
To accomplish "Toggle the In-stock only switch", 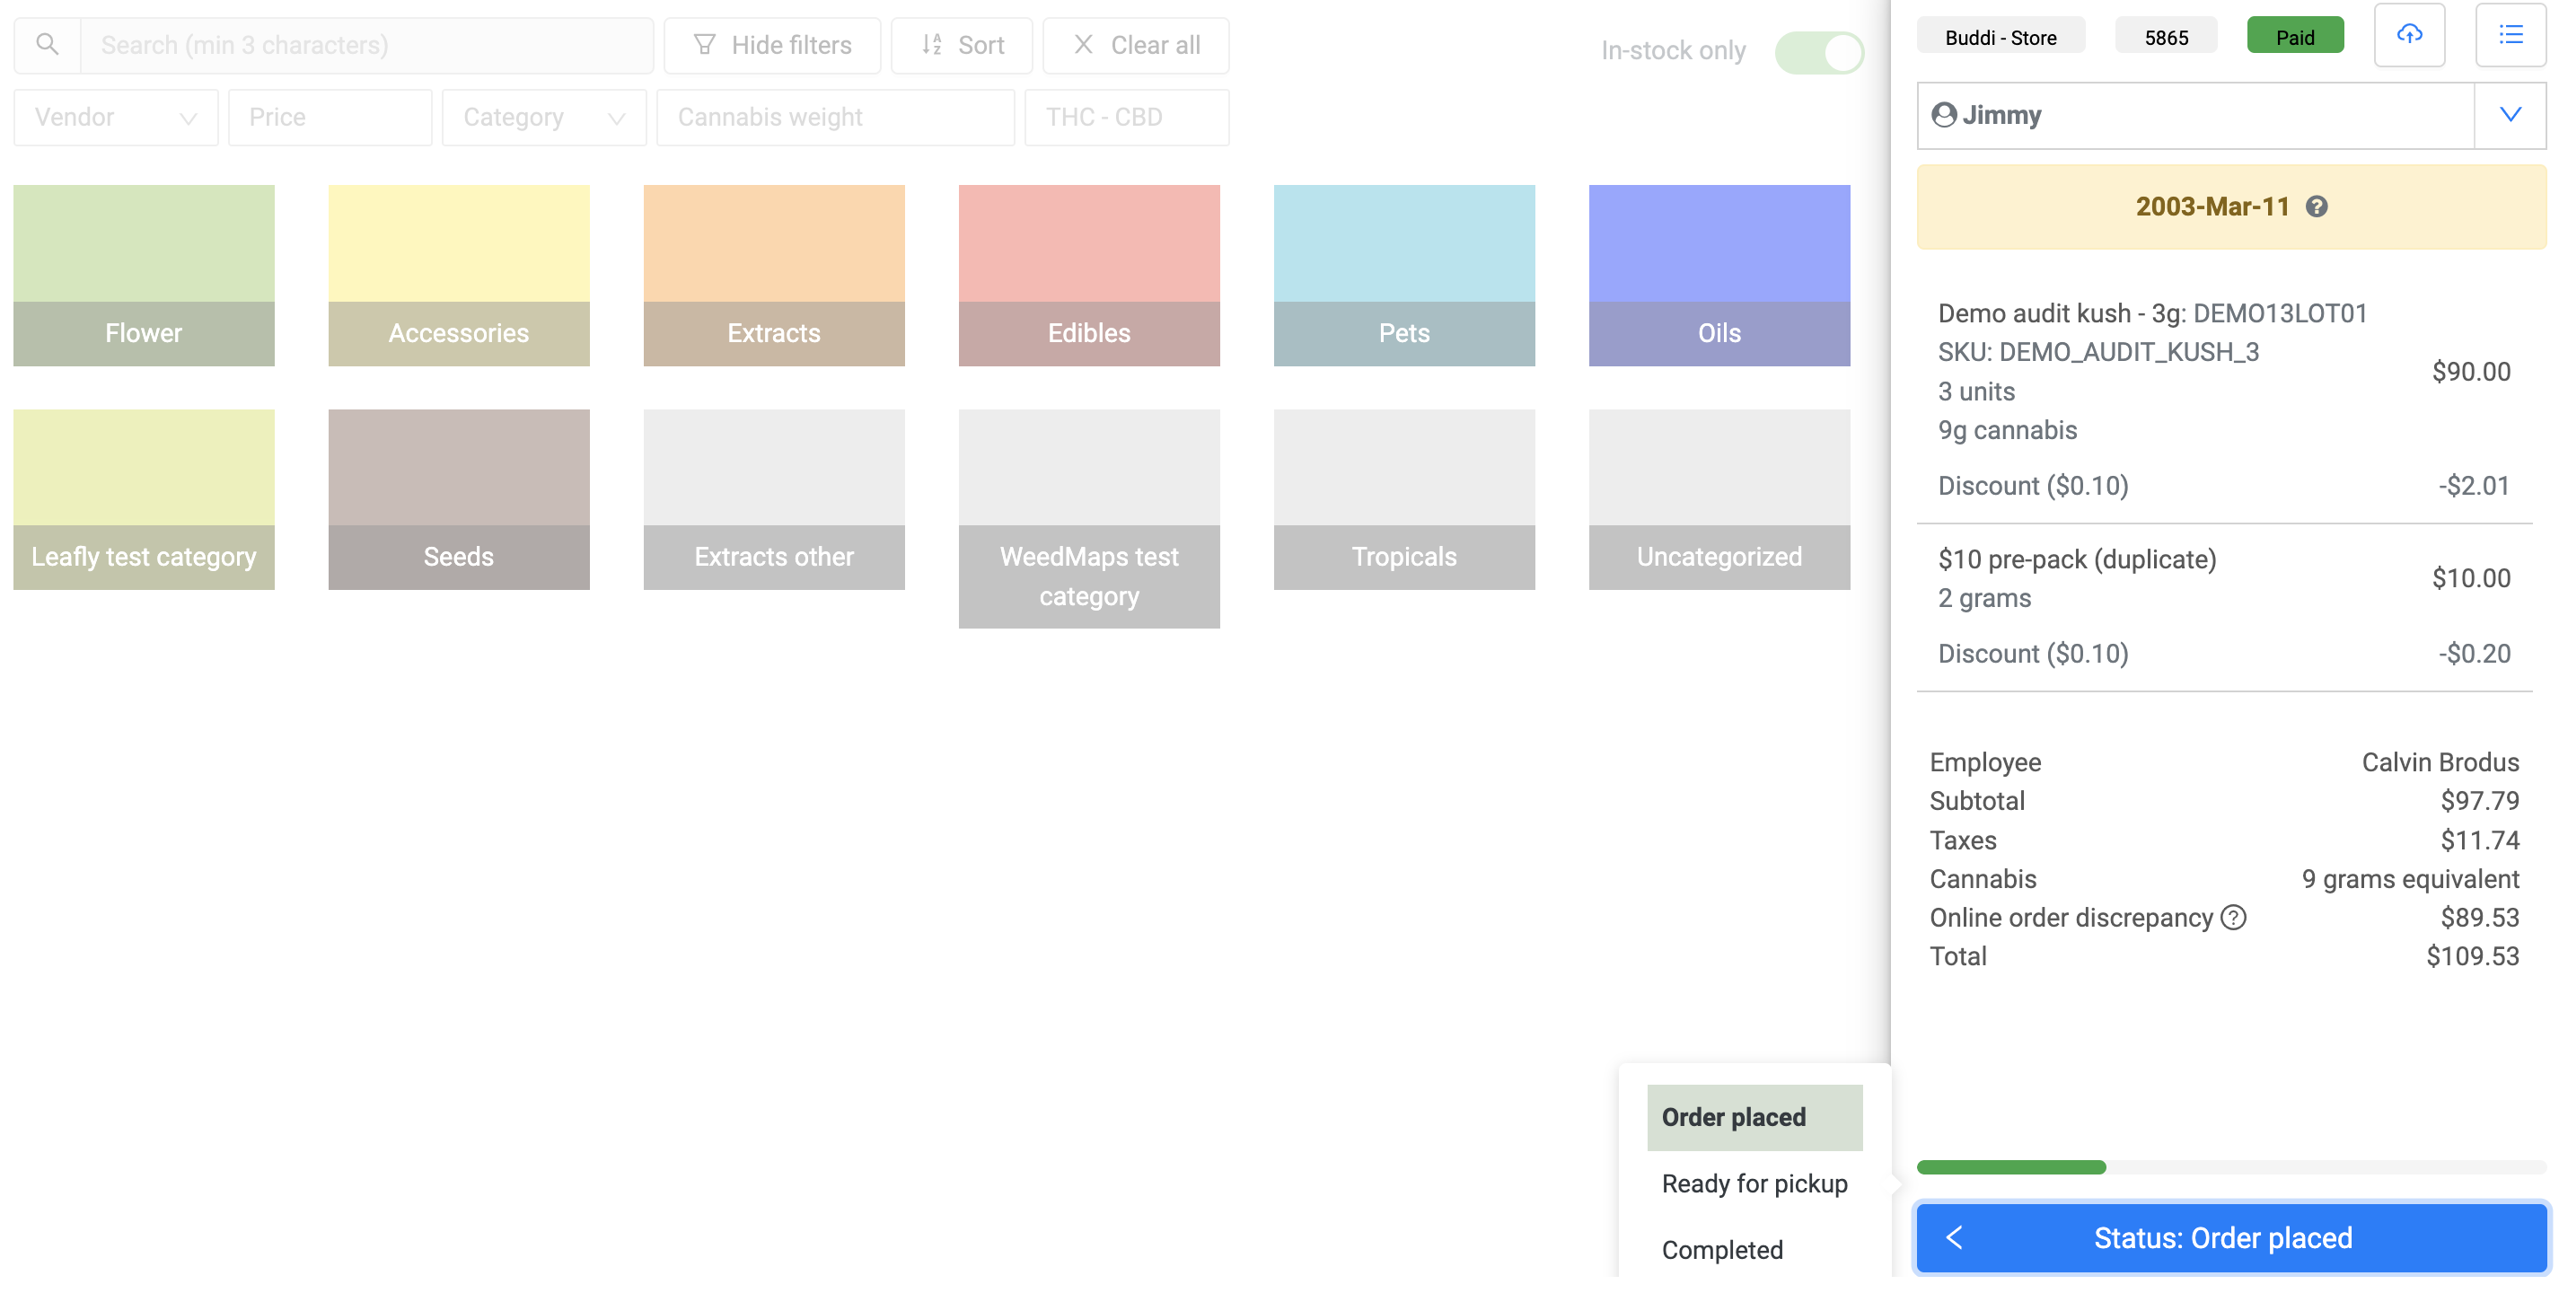I will click(x=1819, y=52).
